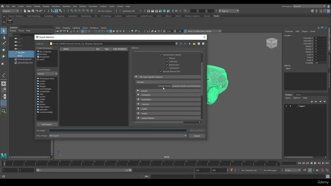This screenshot has width=331, height=186.
Task: Choose the Scale tool in toolbox
Action: (3, 64)
